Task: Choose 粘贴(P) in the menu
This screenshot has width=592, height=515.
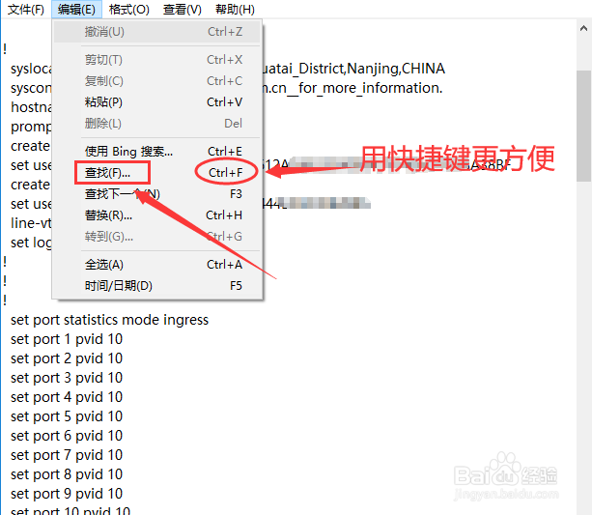Action: 157,102
